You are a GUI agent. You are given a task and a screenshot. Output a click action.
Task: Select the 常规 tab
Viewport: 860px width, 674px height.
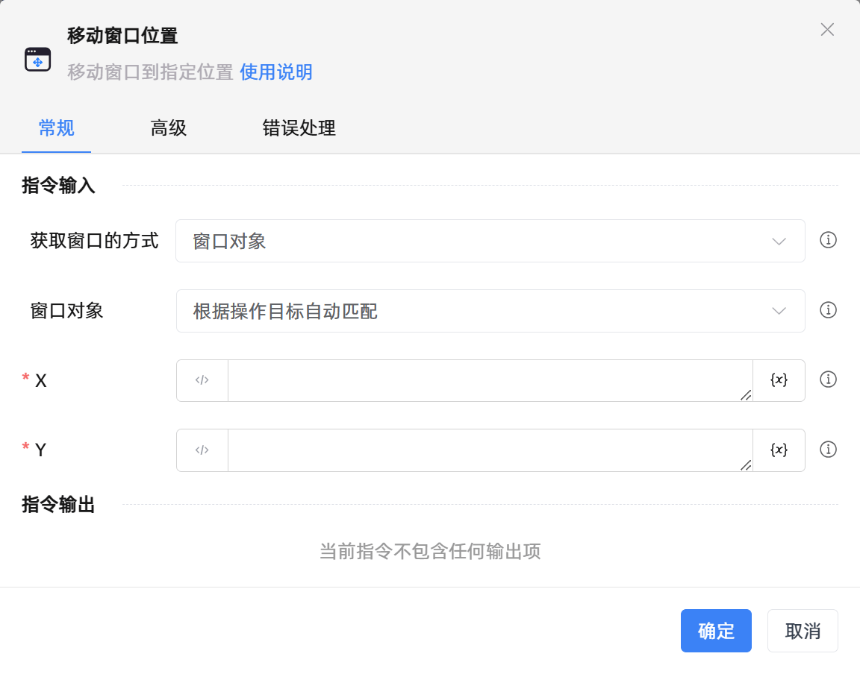(x=56, y=128)
